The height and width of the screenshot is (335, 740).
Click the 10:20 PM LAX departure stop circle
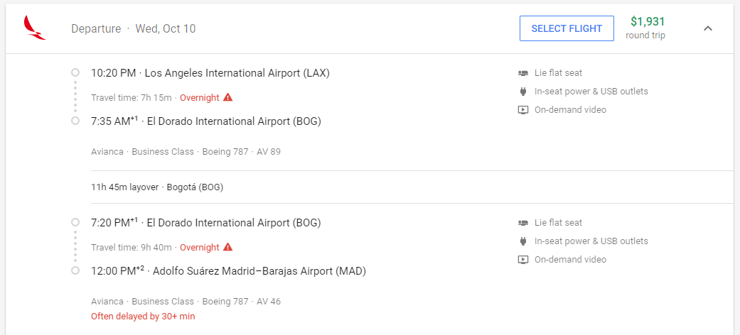coord(75,72)
